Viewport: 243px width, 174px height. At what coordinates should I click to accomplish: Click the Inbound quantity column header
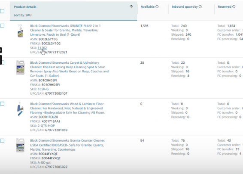[185, 7]
